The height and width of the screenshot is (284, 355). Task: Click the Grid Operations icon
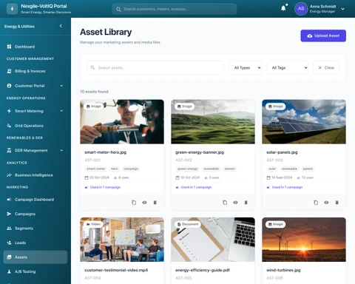pyautogui.click(x=9, y=126)
